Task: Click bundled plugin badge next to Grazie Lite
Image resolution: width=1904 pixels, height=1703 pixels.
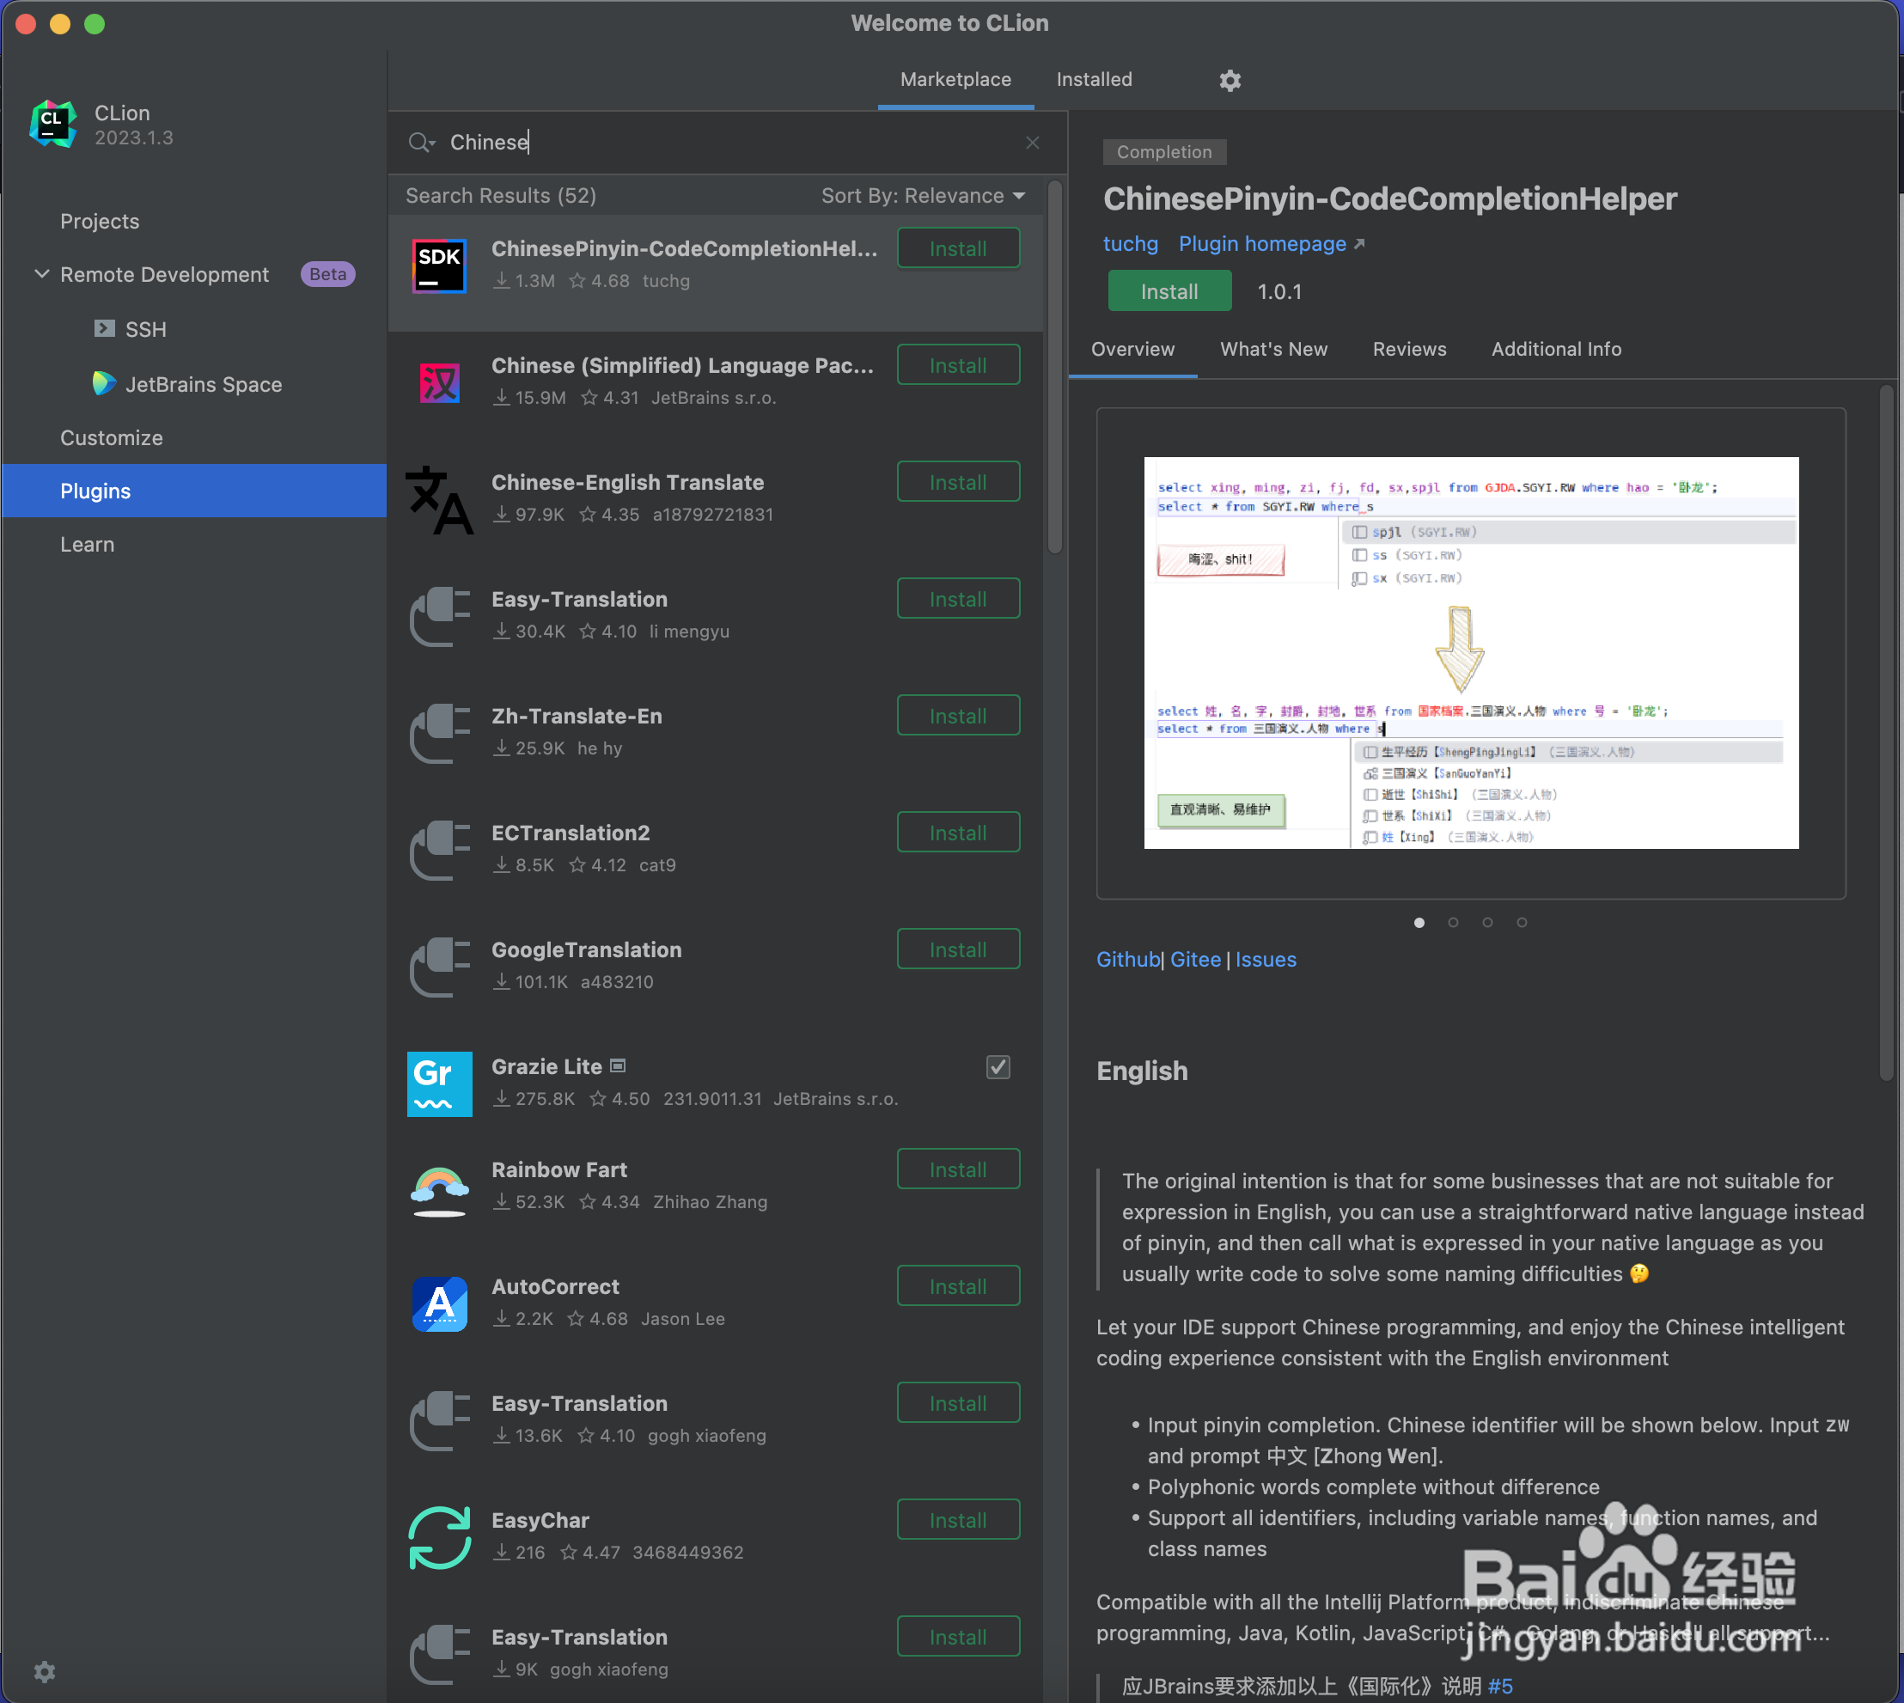Action: point(618,1065)
